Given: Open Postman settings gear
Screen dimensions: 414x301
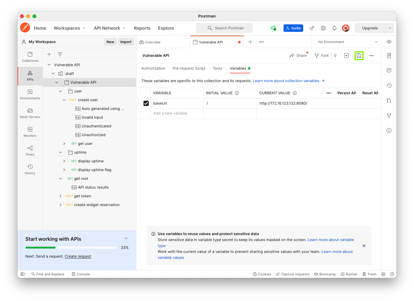Looking at the screenshot, I should point(323,28).
